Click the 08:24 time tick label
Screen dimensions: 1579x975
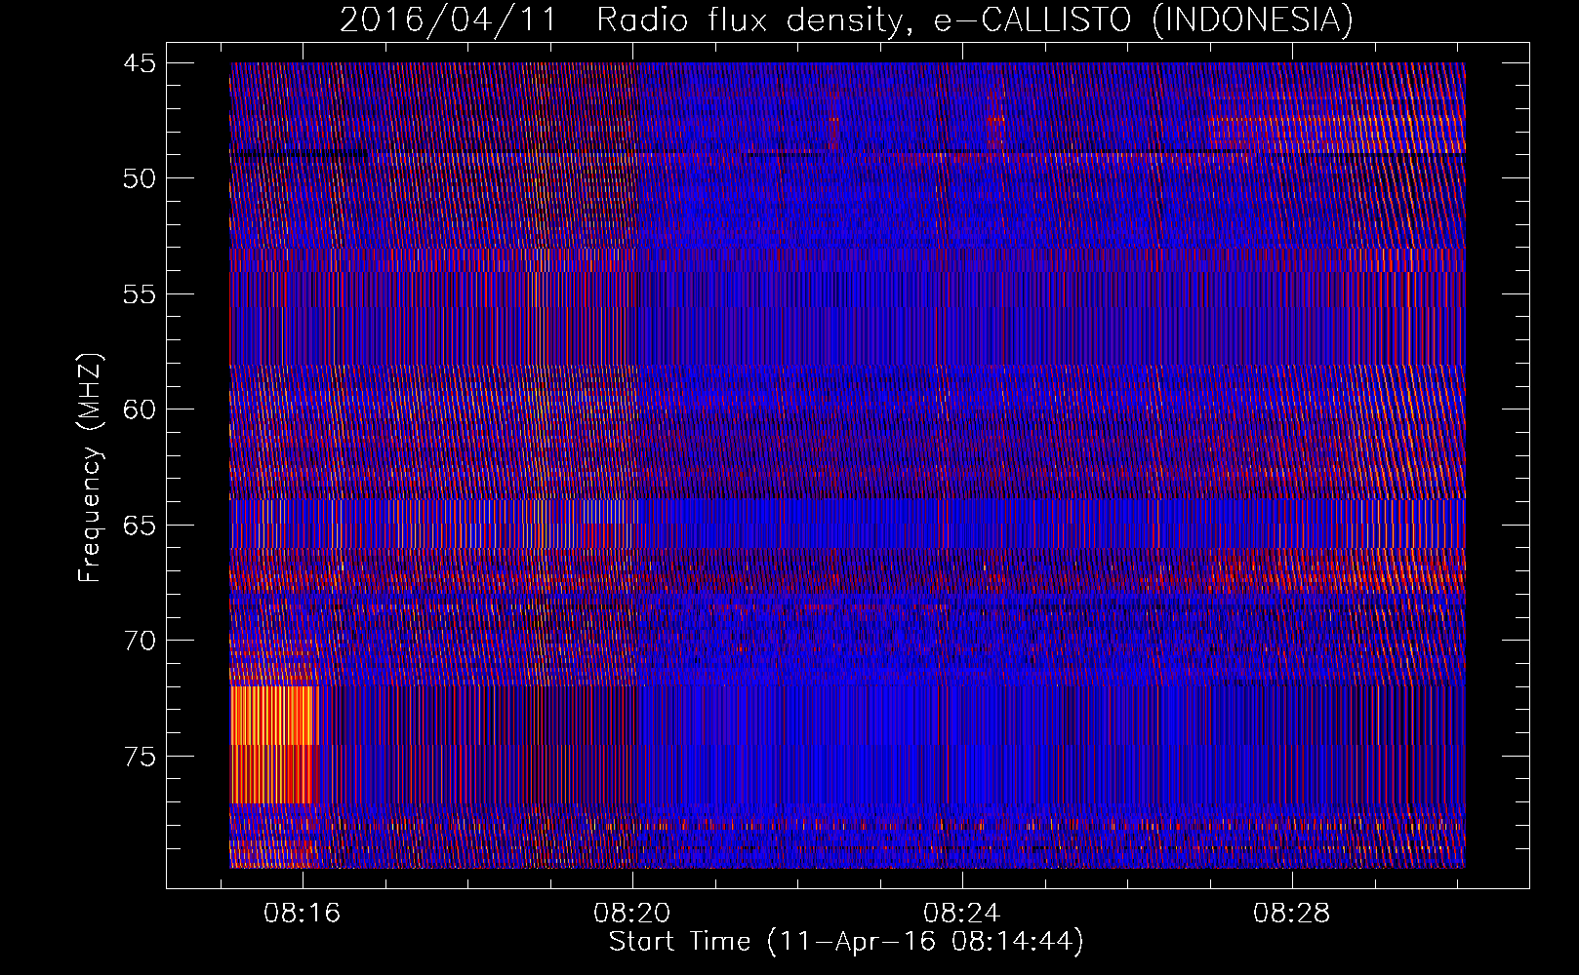[961, 913]
